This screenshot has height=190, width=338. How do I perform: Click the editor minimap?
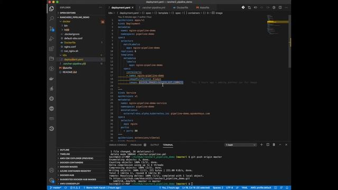tap(278, 25)
